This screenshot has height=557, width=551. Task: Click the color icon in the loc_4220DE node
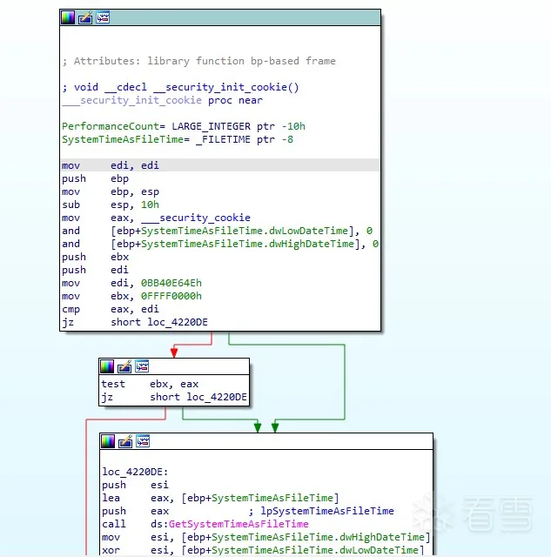point(108,441)
